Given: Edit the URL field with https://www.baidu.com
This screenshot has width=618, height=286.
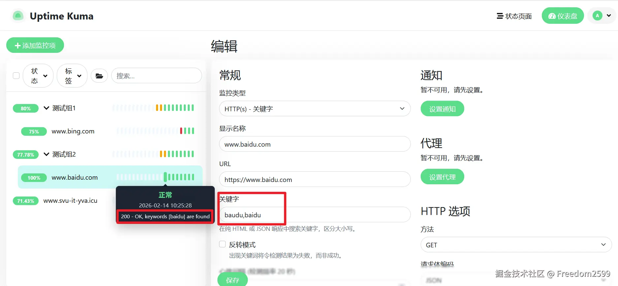Looking at the screenshot, I should 315,179.
